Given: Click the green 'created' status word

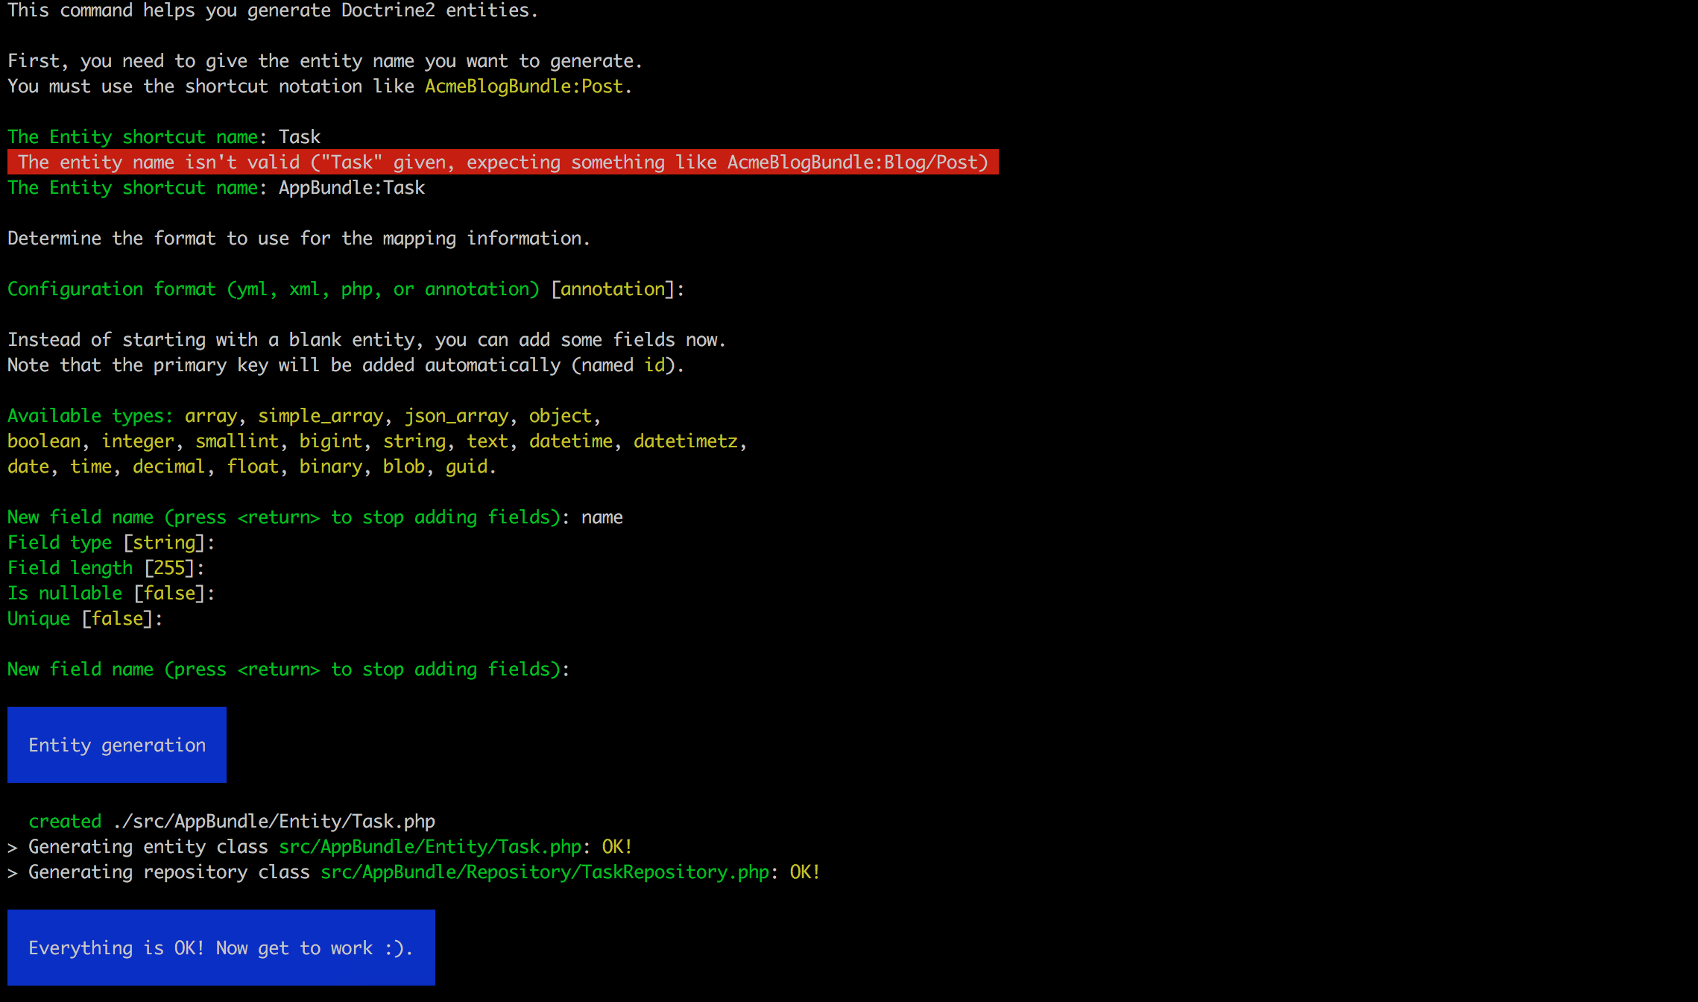Looking at the screenshot, I should [65, 822].
